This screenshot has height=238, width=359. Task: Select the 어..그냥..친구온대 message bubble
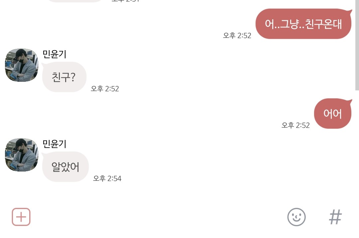(303, 24)
